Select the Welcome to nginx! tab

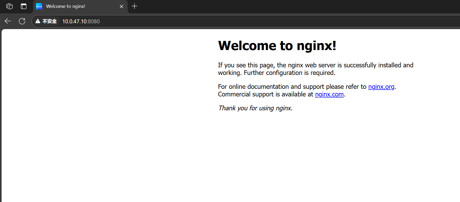(x=80, y=6)
